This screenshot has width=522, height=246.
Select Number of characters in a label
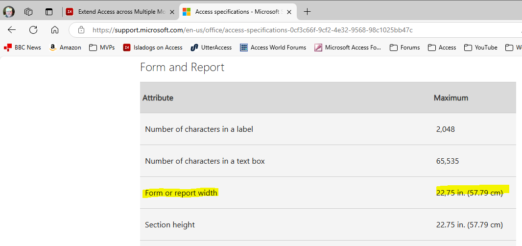tap(199, 129)
